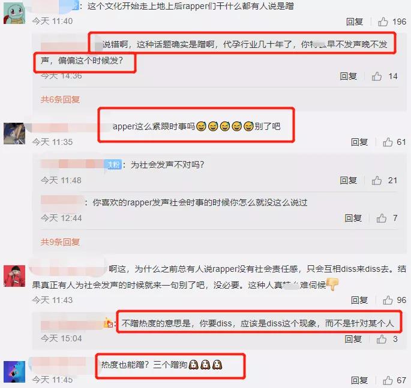411x388 pixels.
Task: Open the red-jacket avatar user profile
Action: click(x=14, y=276)
